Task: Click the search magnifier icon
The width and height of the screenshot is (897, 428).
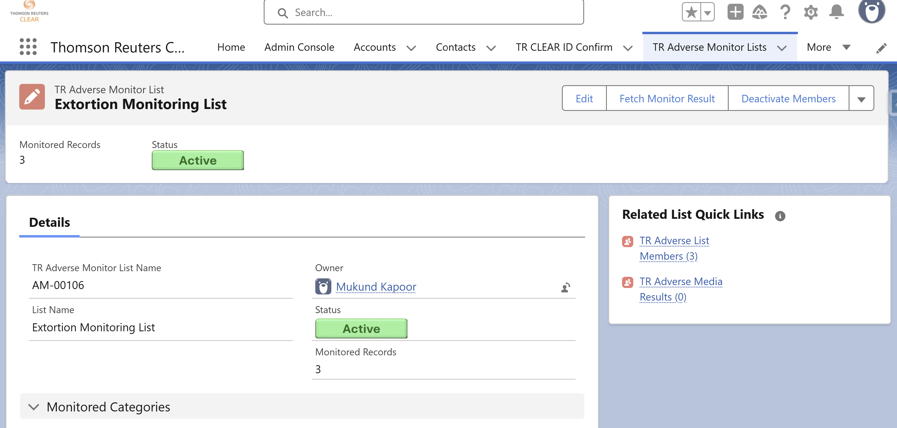Action: (x=283, y=13)
